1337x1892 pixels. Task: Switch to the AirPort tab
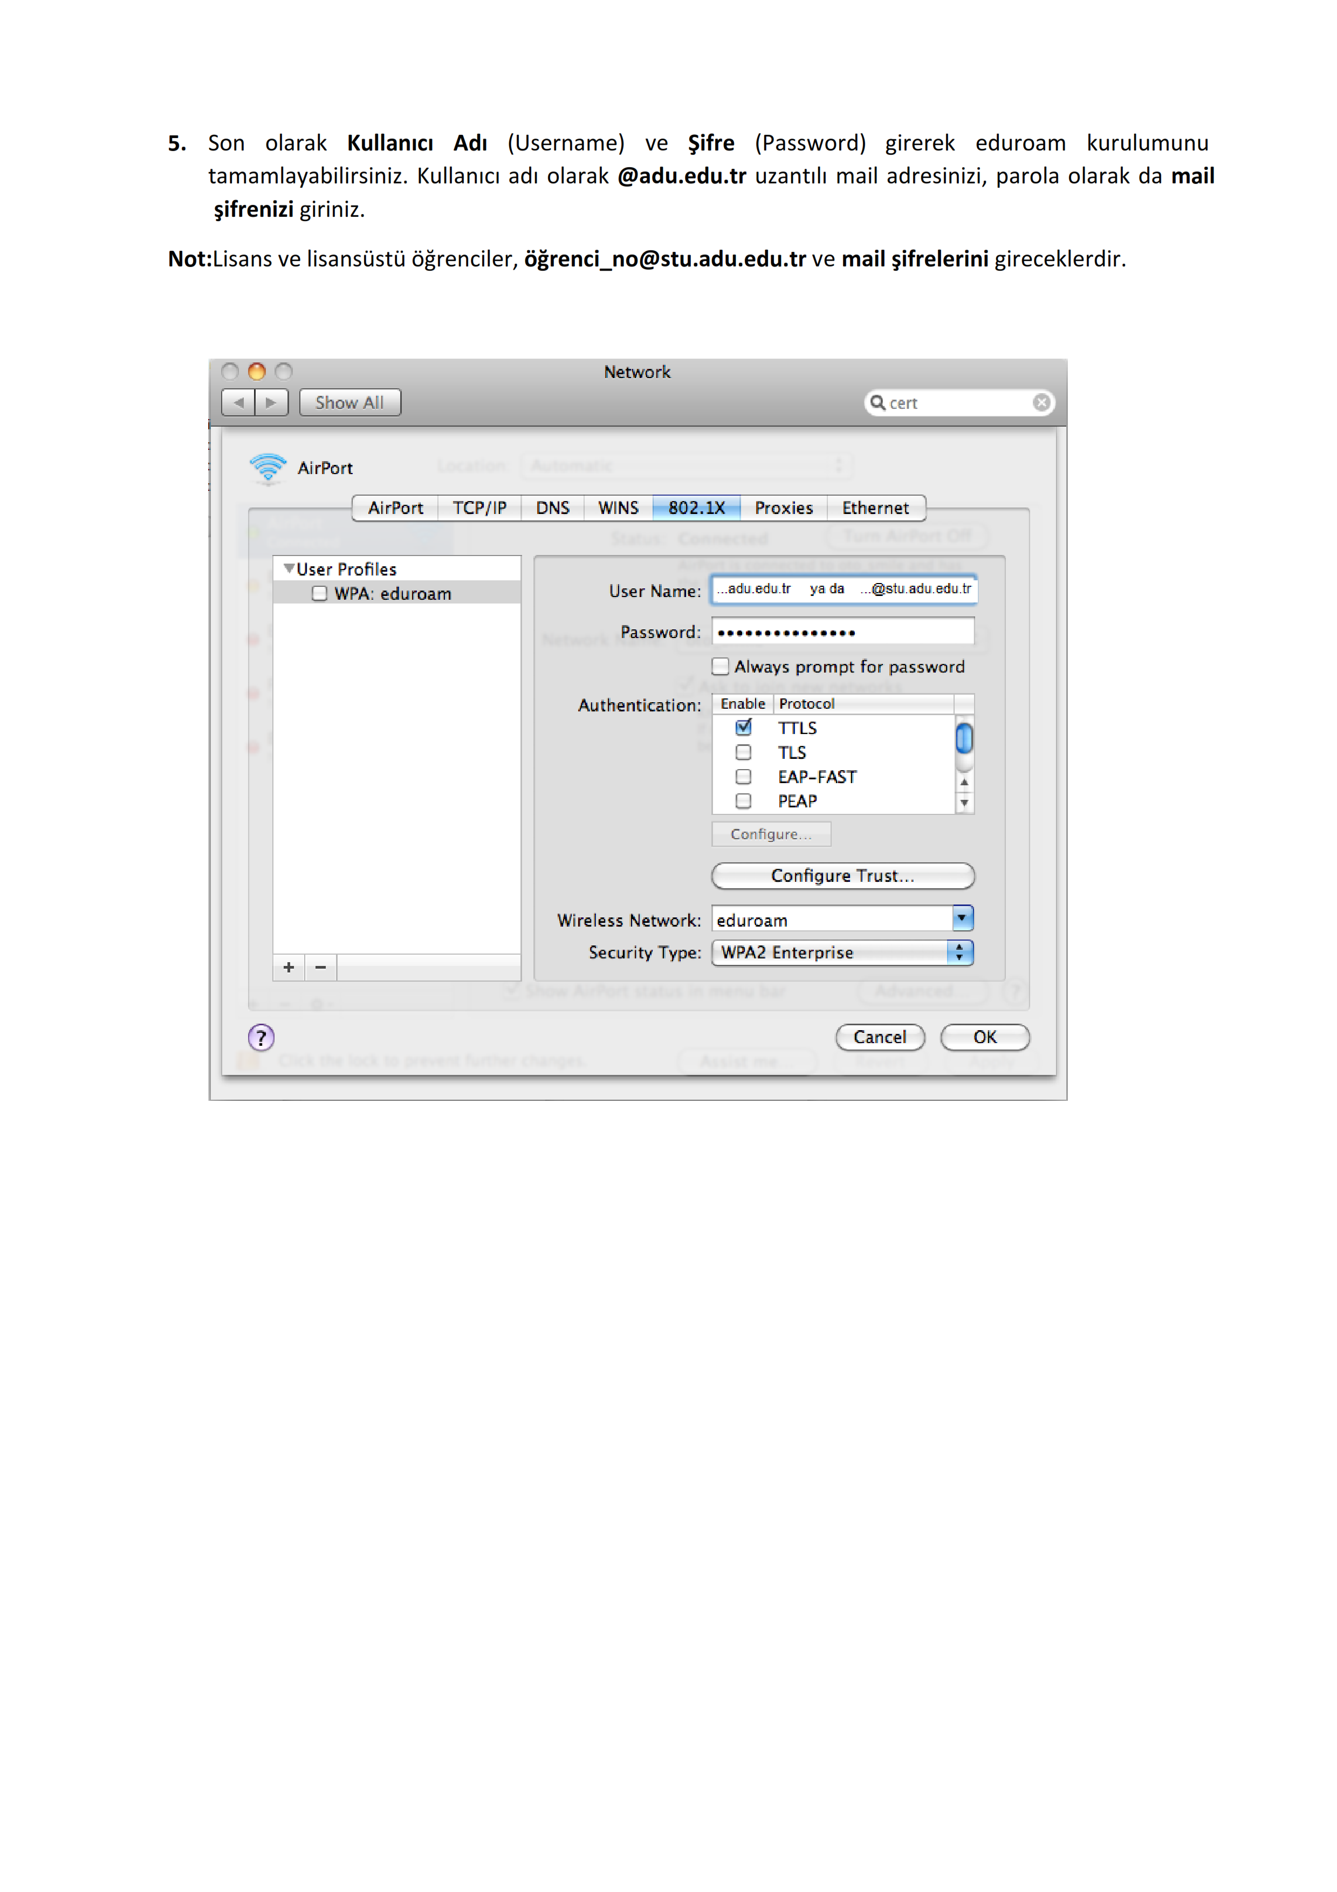(x=395, y=508)
